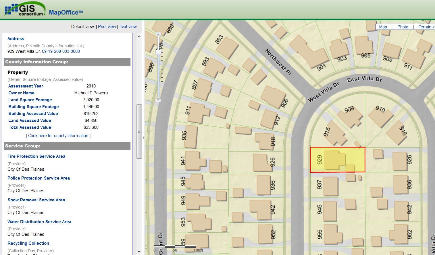Click here for county information
Image resolution: width=435 pixels, height=255 pixels.
(58, 135)
